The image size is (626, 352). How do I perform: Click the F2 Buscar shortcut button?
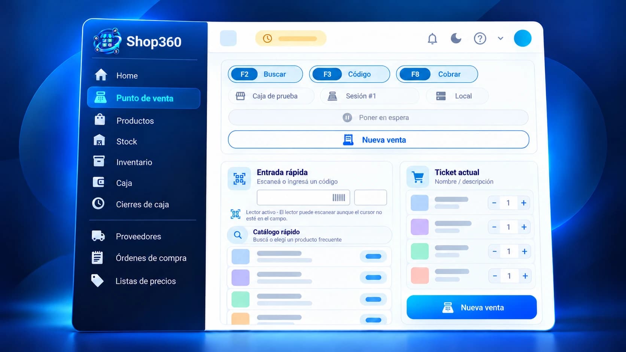(265, 74)
